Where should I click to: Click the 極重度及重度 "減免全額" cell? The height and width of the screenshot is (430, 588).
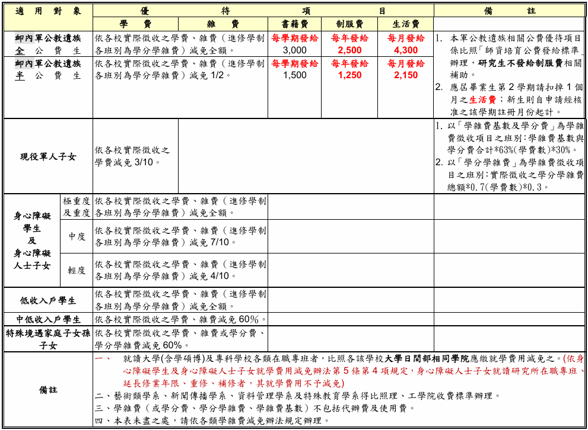180,207
